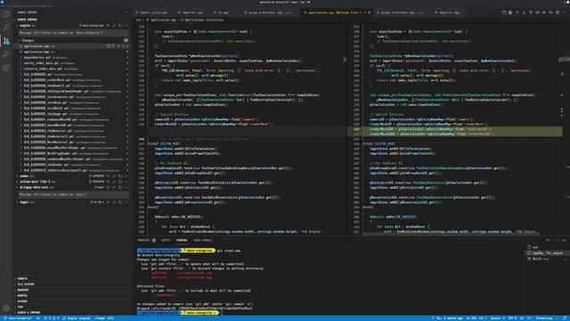The width and height of the screenshot is (570, 321).
Task: Expand the SEARCH & COMPARE section
Action: tap(28, 312)
